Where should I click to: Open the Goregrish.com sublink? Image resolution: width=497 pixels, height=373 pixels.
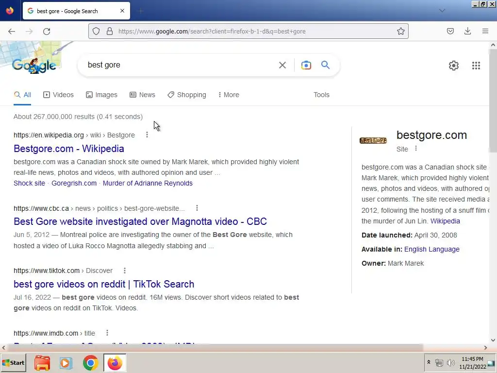coord(74,183)
